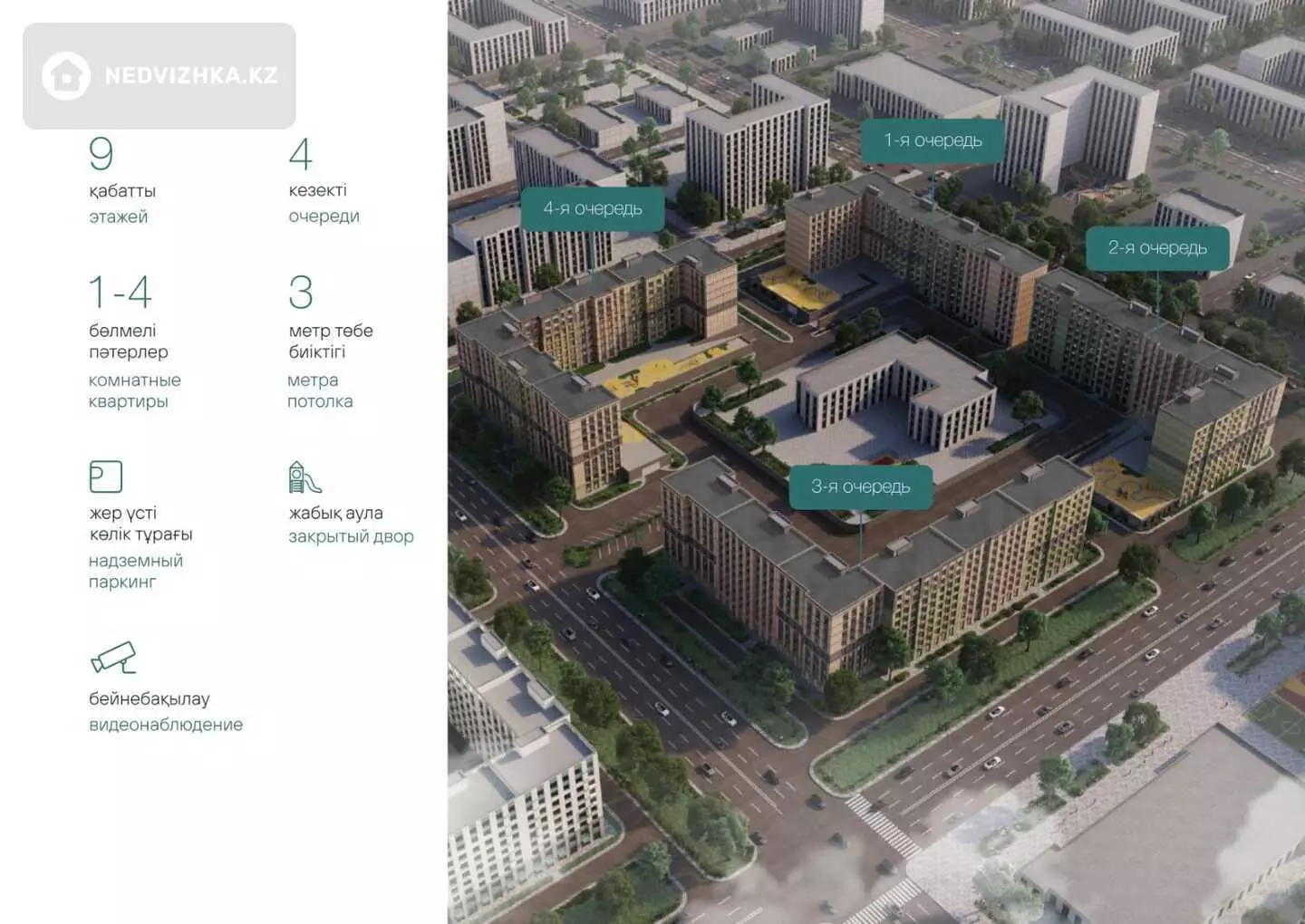
Task: Select the 3-я очередь label
Action: [x=859, y=487]
